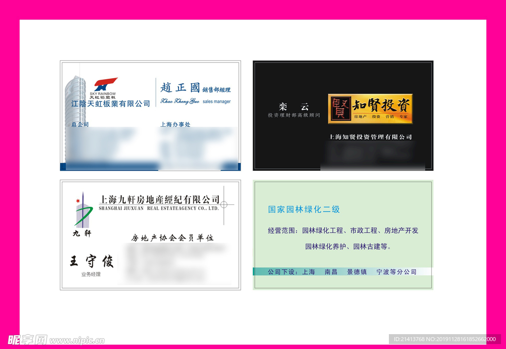Screen dimensions: 506x349
Task: Select the 江陰天虹板業有限公司 company name
Action: coord(111,104)
